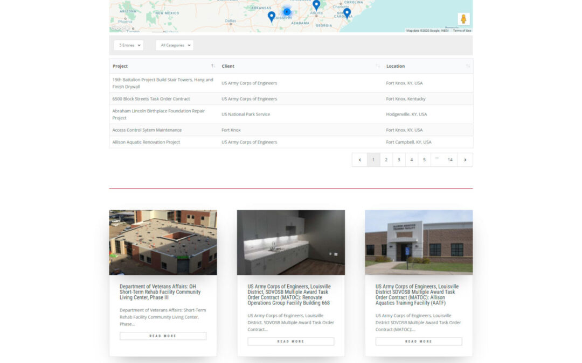Open the 5 Entries dropdown
The height and width of the screenshot is (363, 582).
coord(129,45)
